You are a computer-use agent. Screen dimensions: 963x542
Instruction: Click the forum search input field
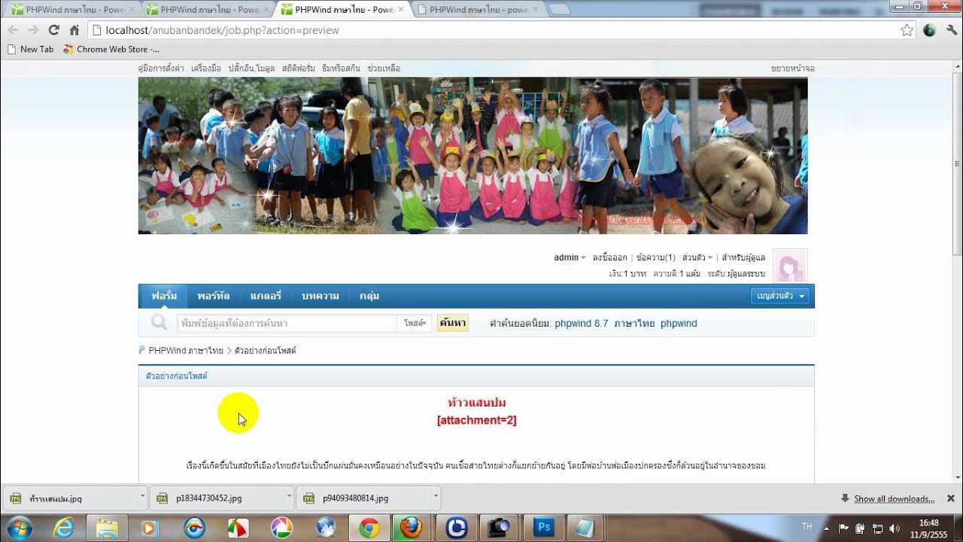(287, 323)
